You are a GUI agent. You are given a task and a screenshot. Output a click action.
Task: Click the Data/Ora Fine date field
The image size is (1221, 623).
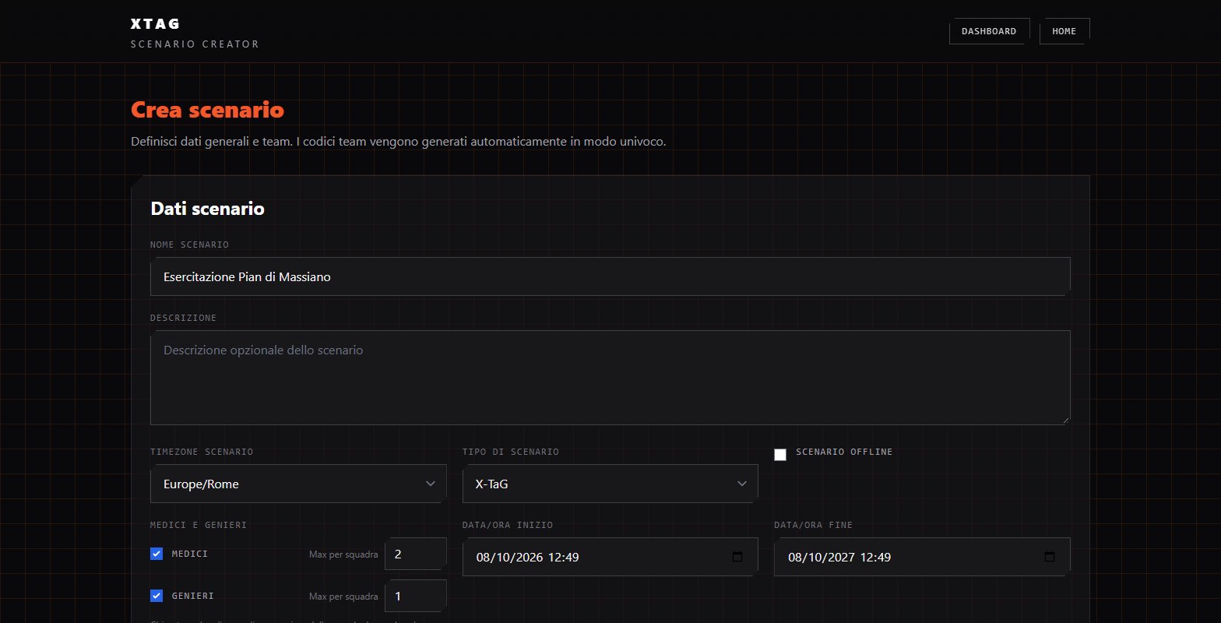[x=922, y=557]
